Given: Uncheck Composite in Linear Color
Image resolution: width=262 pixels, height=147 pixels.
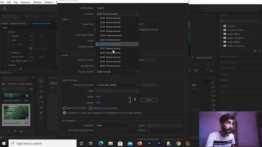Looking at the screenshot, I should 65,113.
